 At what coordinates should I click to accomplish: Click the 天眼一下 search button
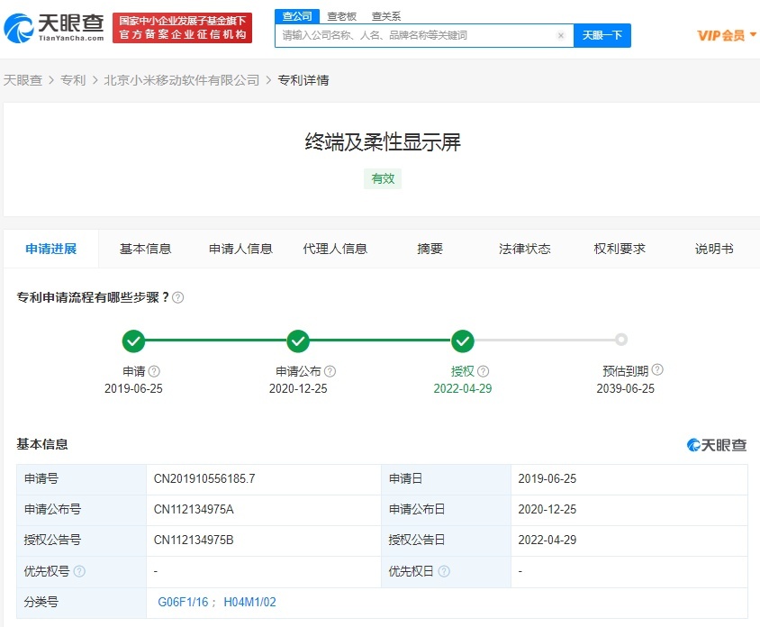[x=602, y=35]
